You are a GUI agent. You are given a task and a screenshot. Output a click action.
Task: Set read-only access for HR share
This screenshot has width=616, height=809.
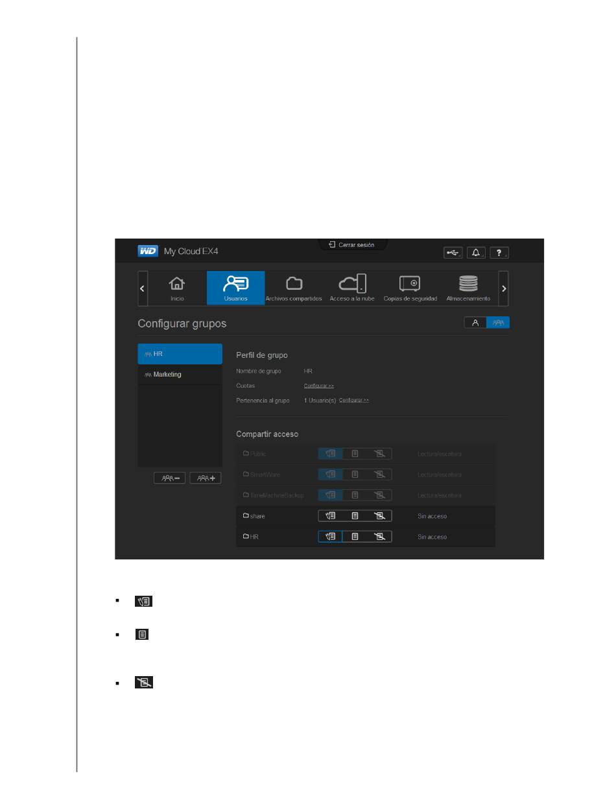(x=355, y=537)
